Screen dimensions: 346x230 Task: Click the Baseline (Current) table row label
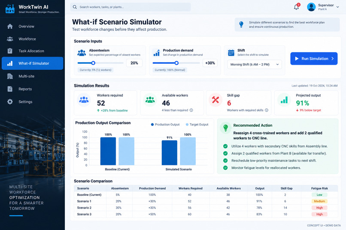[89, 195]
